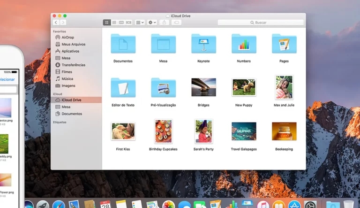The height and width of the screenshot is (208, 360).
Task: Select the Birthday Cupcakes document
Action: [163, 131]
